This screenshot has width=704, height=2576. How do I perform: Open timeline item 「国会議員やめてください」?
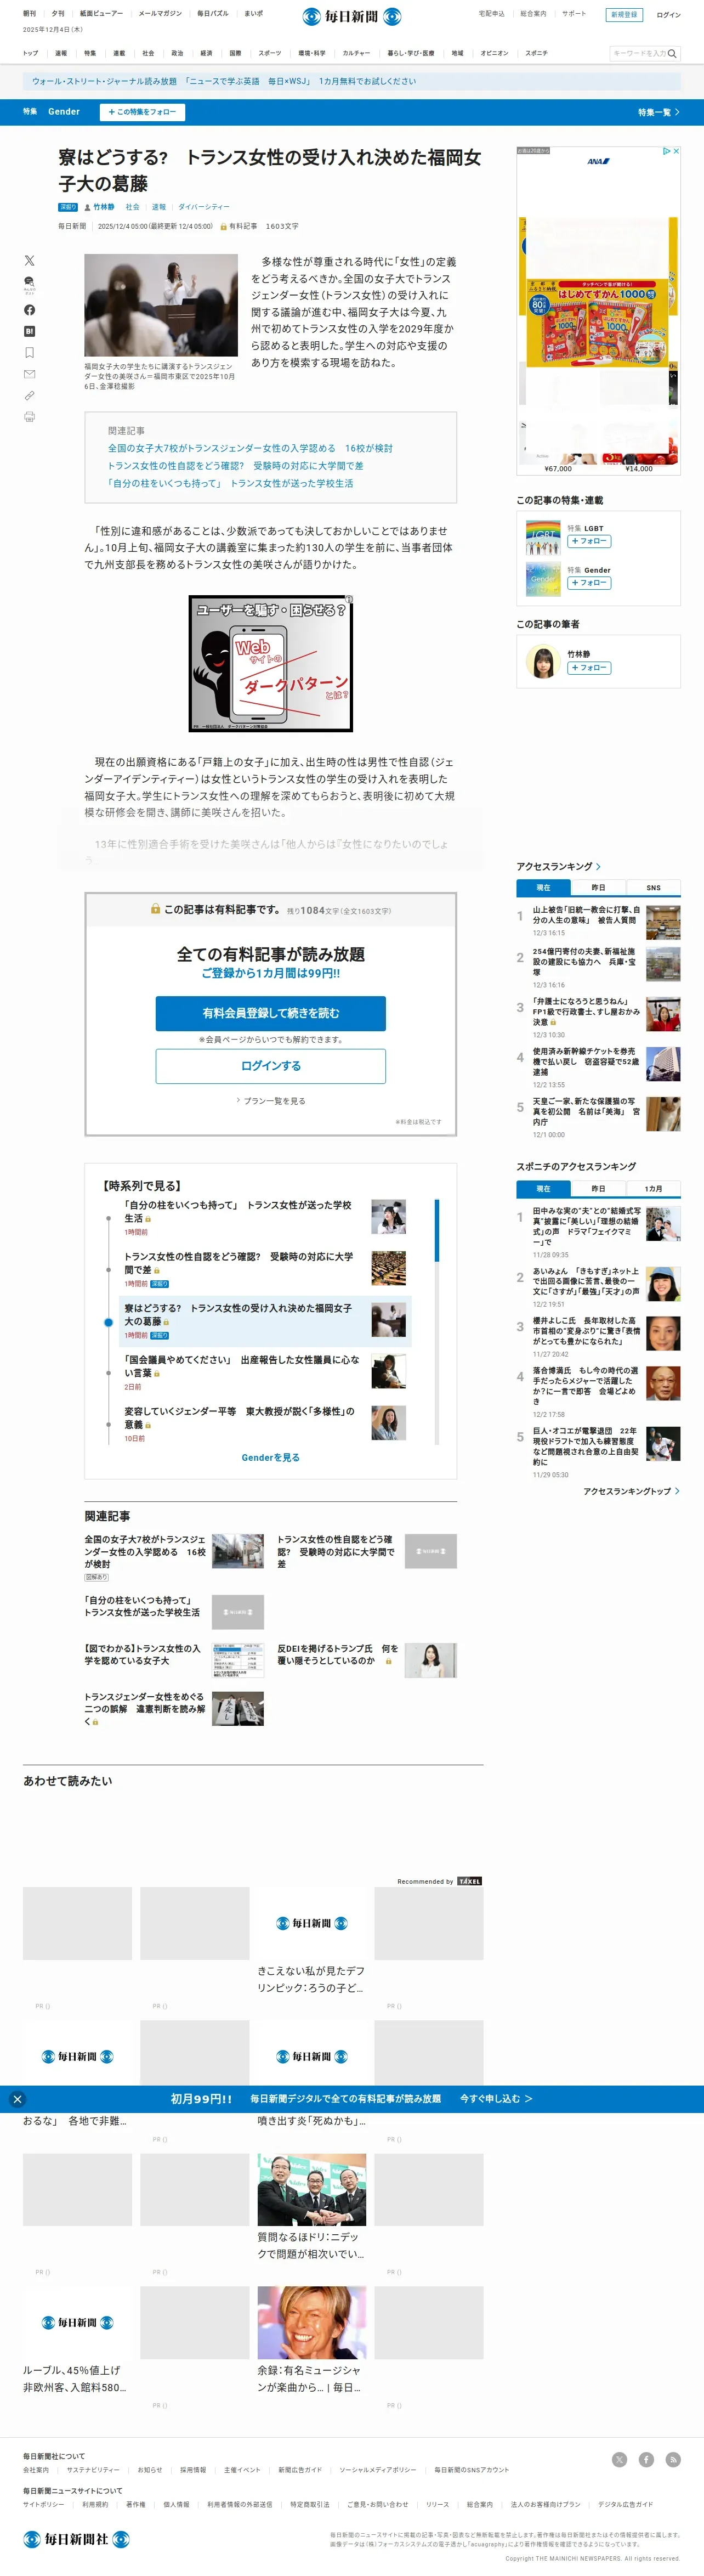tap(241, 1366)
